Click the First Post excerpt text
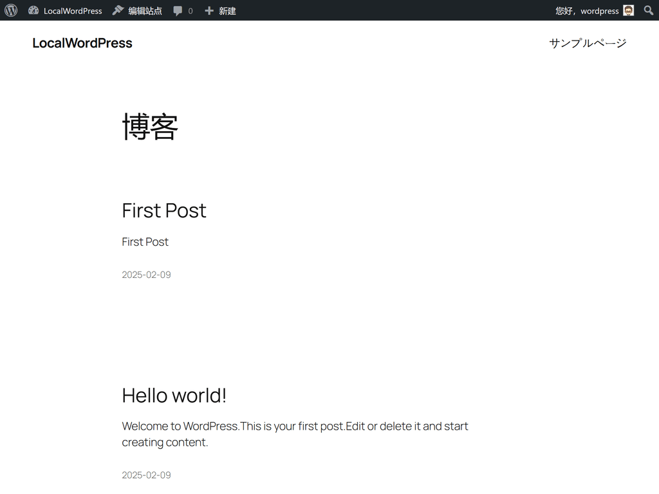This screenshot has height=494, width=659. pyautogui.click(x=145, y=242)
